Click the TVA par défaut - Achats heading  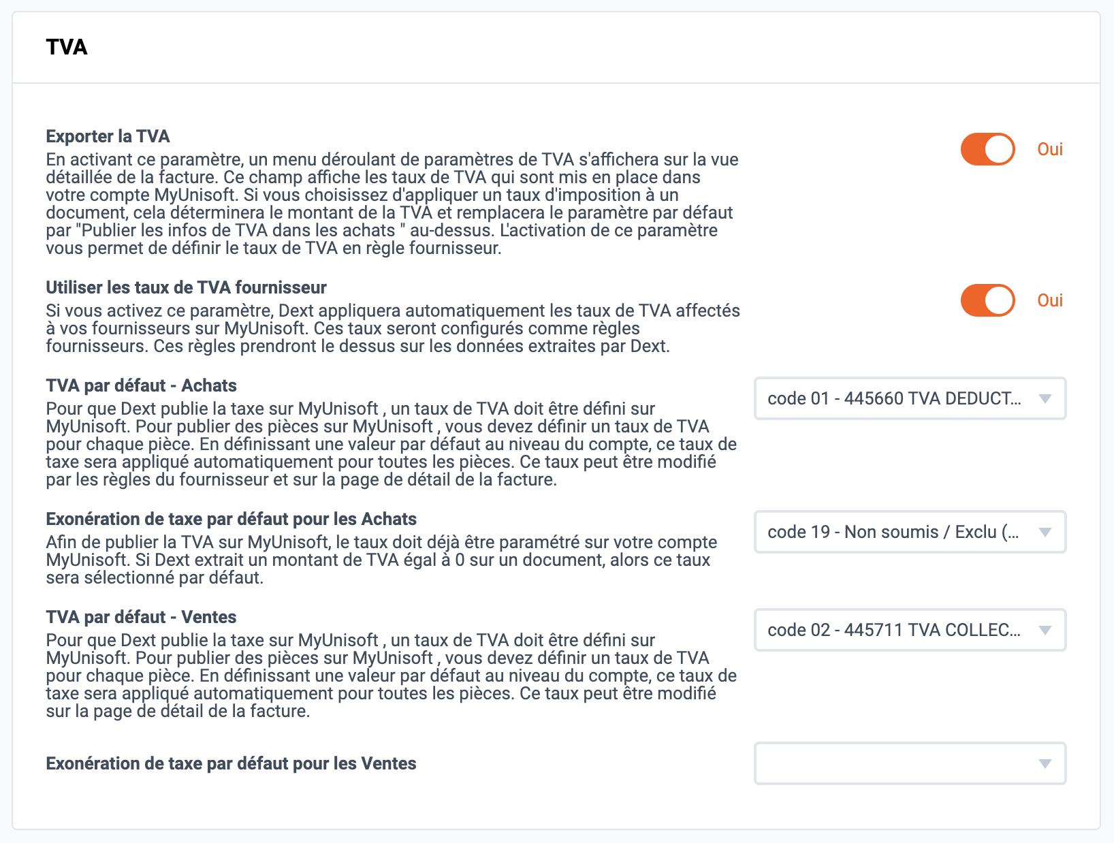(x=141, y=385)
